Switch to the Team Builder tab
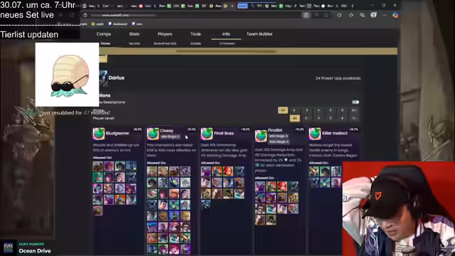The height and width of the screenshot is (256, 455). coord(259,34)
